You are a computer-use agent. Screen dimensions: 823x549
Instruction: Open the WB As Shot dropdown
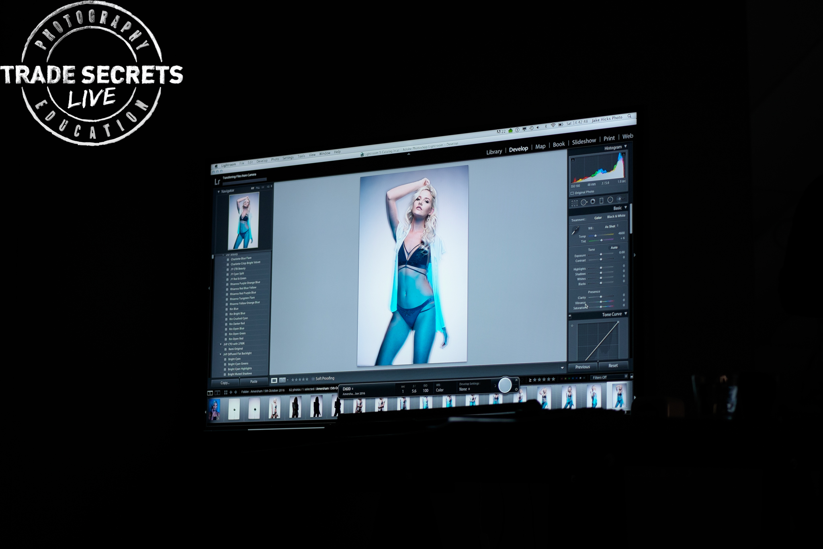pyautogui.click(x=611, y=226)
